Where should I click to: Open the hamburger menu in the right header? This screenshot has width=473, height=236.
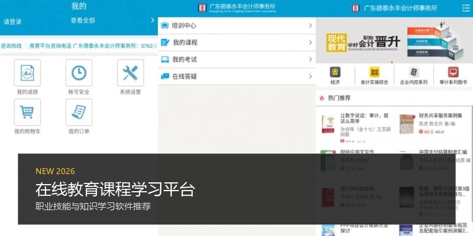tap(466, 8)
